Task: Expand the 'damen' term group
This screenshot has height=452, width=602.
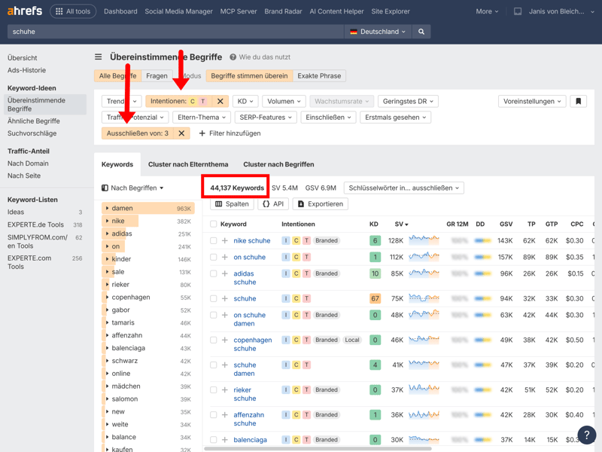Action: pos(108,209)
